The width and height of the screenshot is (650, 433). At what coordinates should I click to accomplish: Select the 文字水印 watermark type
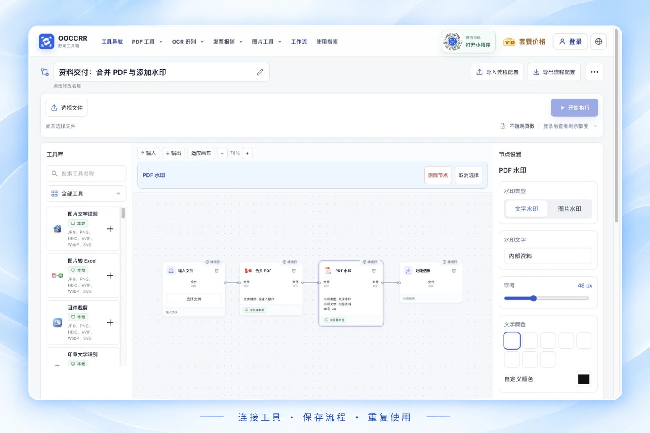[526, 209]
